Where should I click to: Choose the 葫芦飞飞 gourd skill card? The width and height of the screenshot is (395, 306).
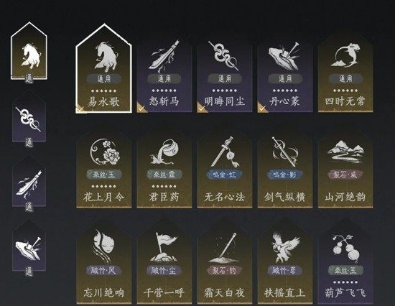point(345,264)
